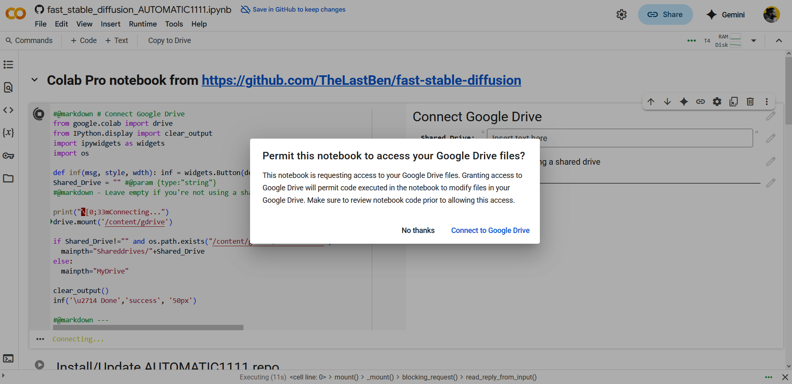Viewport: 792px width, 384px height.
Task: Stop the running Connect Google Drive cell
Action: point(39,114)
